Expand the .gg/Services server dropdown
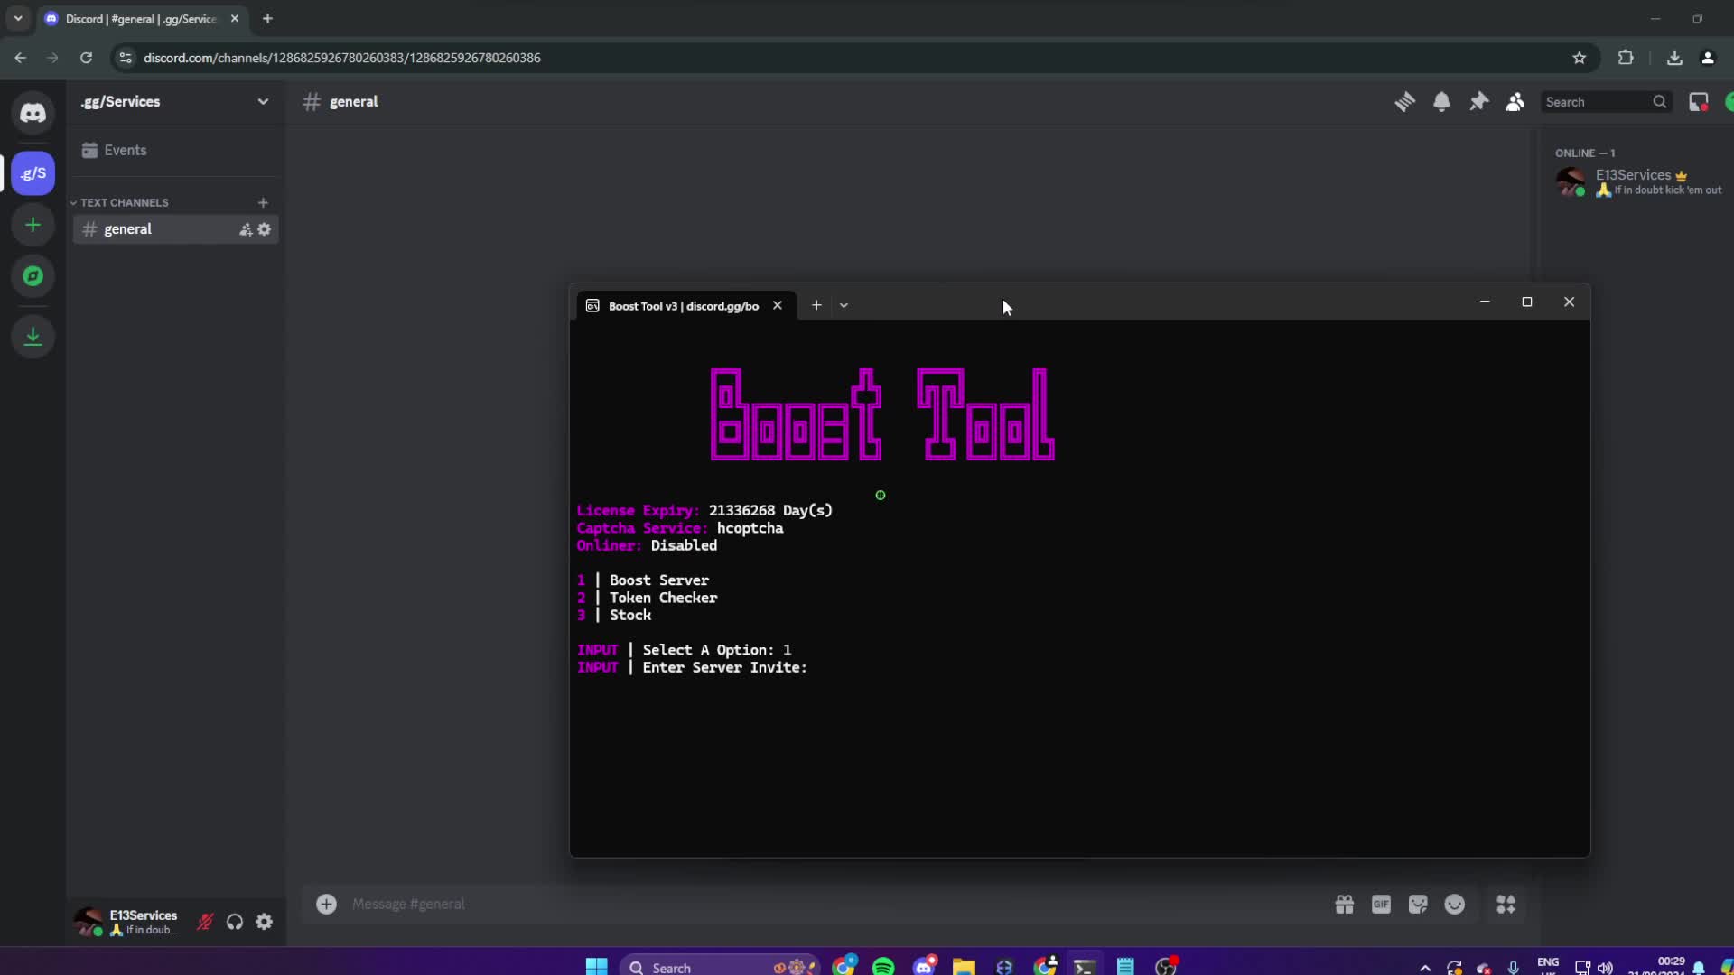Image resolution: width=1734 pixels, height=975 pixels. tap(263, 101)
